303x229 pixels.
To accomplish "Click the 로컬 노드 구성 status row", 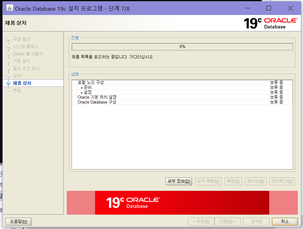I will click(182, 82).
